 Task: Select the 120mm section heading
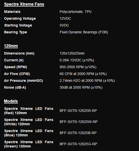11,46
